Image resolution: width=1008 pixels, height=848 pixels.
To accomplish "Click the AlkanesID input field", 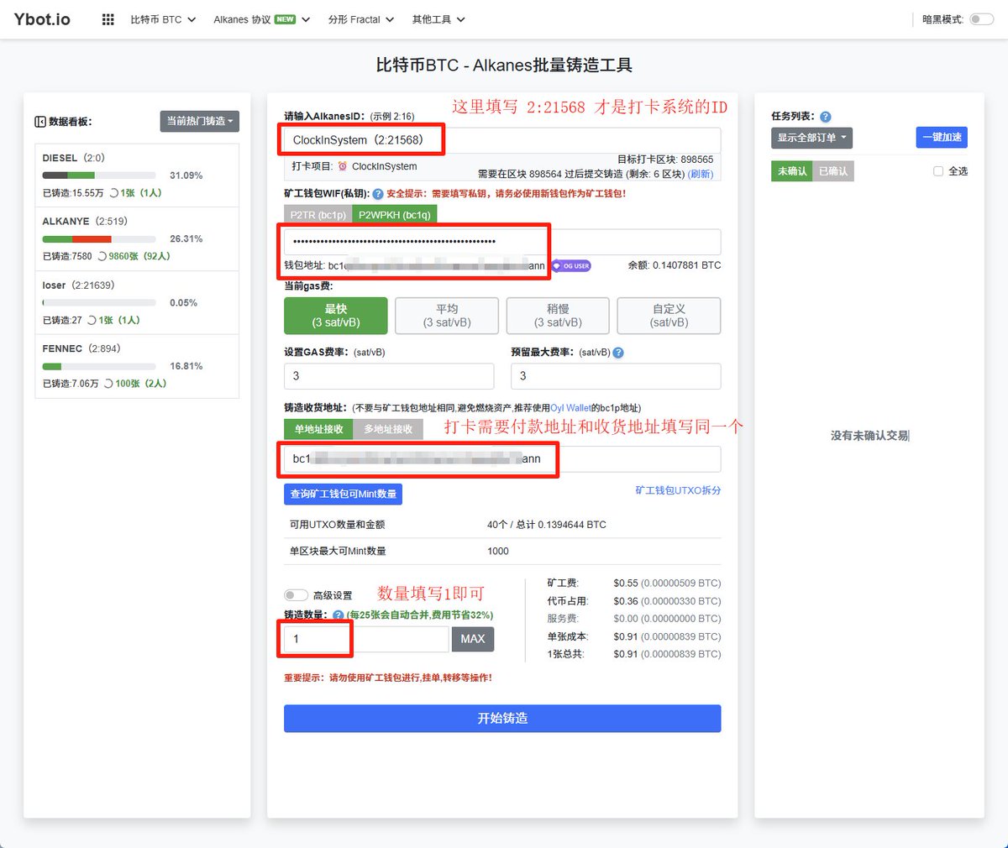I will tap(502, 140).
